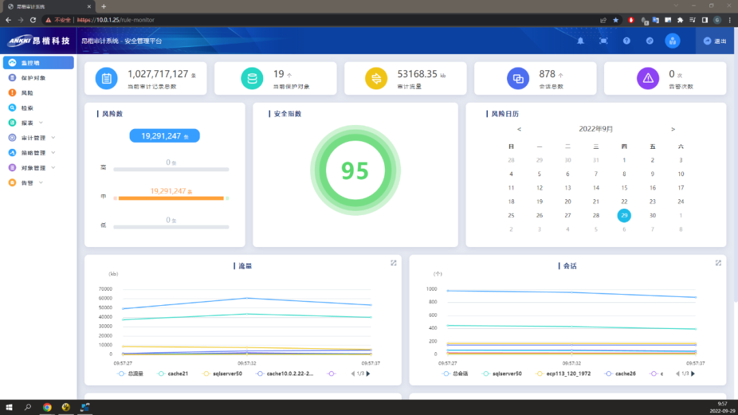Click the 会话总数 purple-blue card icon
Viewport: 738px width, 415px height.
[518, 78]
